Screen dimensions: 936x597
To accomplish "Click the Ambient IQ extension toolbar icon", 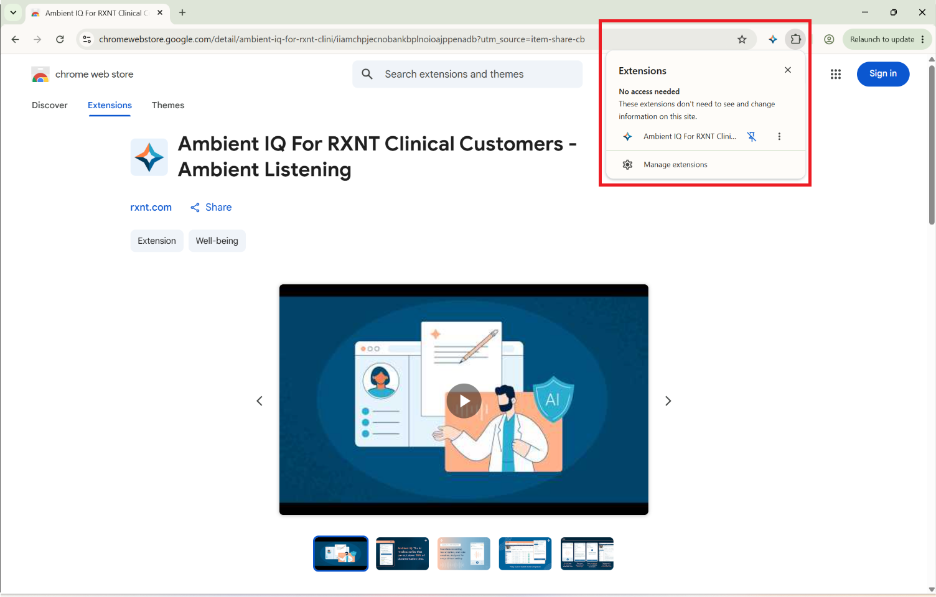I will pos(773,39).
